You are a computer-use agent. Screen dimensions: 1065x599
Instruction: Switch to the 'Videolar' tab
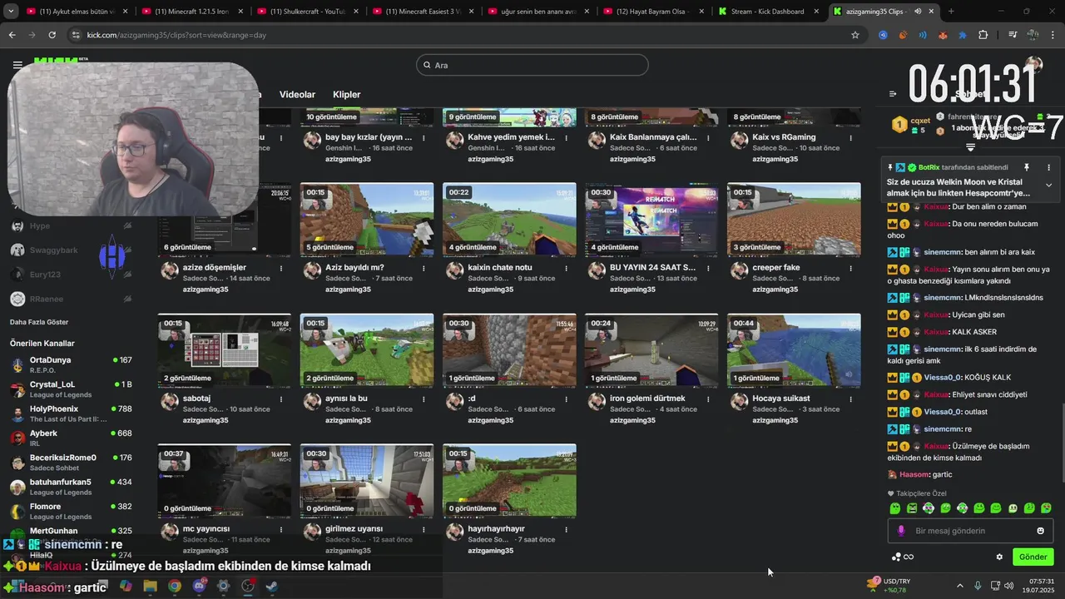[x=297, y=95]
